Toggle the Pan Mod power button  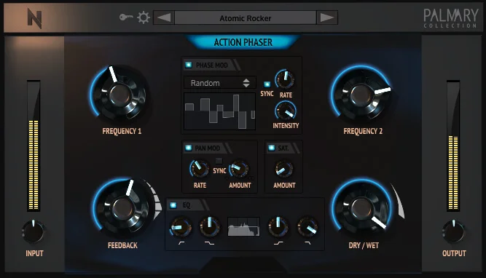pos(189,148)
